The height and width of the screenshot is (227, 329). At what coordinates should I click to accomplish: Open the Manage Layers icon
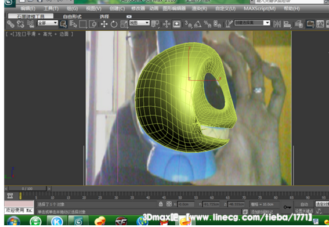coord(299,24)
